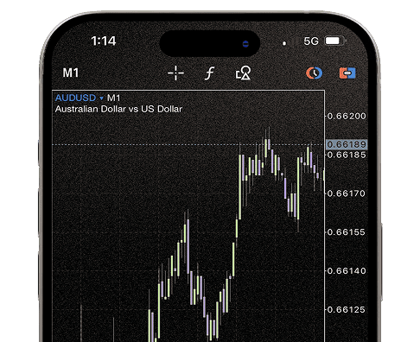Activate the crosshair tool

coord(175,73)
